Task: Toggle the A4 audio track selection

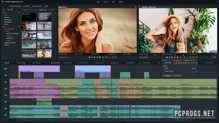Action: [5, 108]
